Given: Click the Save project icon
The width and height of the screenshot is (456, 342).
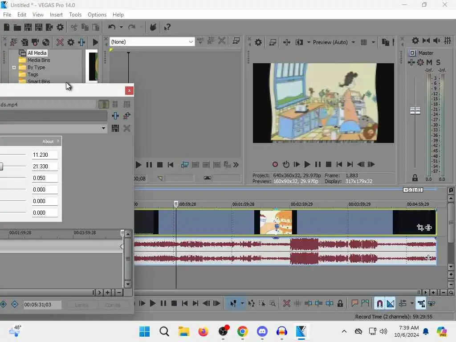Looking at the screenshot, I should (x=28, y=27).
